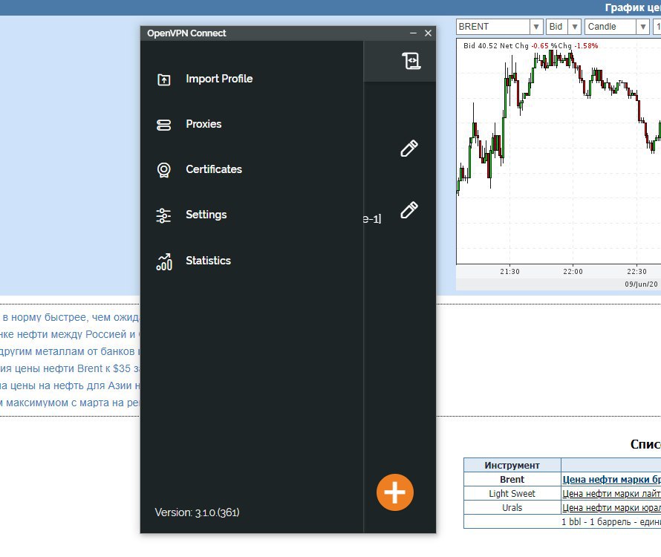Click the Settings sliders icon

click(x=164, y=215)
